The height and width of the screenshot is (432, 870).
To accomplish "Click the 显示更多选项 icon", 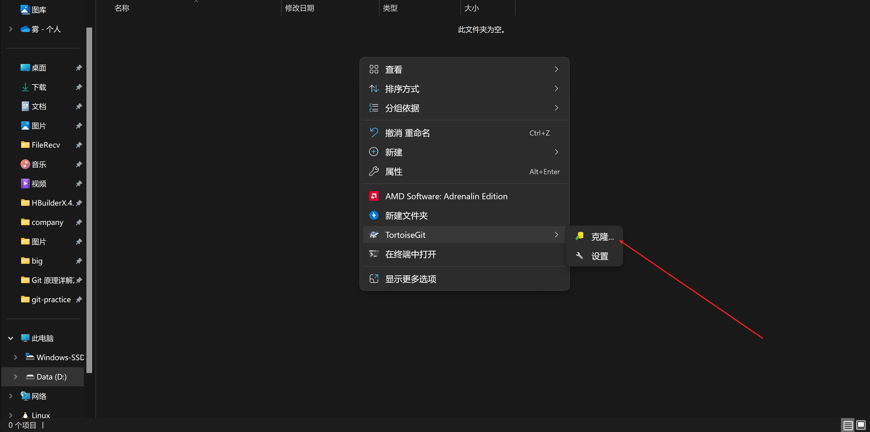I will pyautogui.click(x=374, y=279).
